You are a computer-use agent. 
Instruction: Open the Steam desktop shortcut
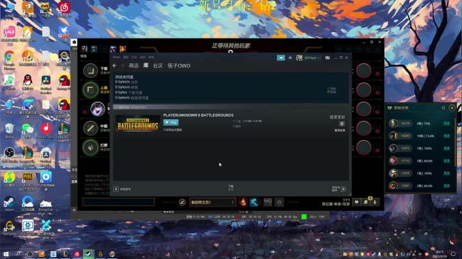pos(10,204)
